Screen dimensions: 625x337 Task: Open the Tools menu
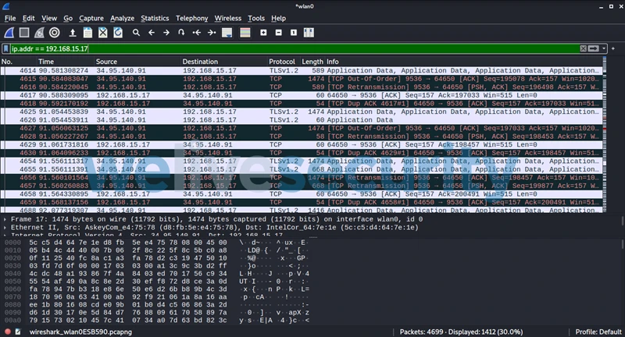[x=256, y=18]
